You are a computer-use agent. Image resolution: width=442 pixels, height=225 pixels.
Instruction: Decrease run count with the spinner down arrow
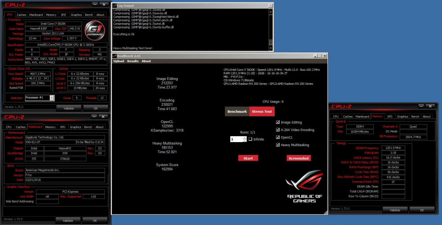tap(245, 141)
